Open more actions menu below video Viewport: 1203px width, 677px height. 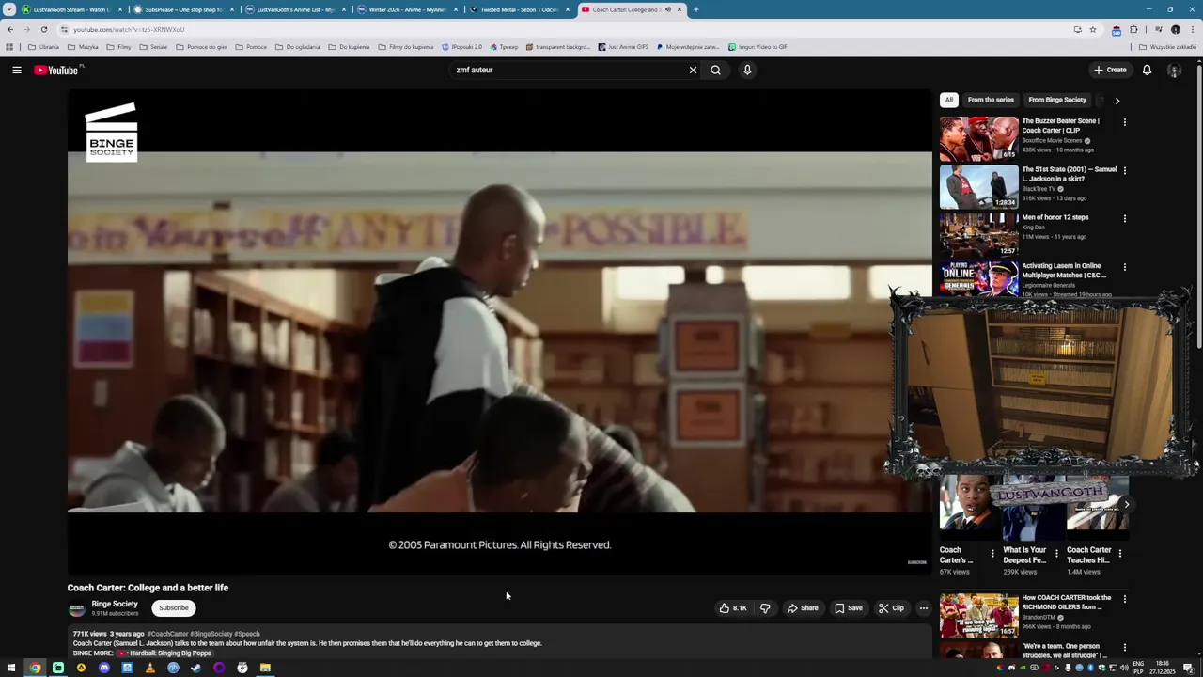(x=923, y=608)
